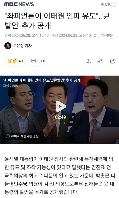The height and width of the screenshot is (198, 119).
Task: Tap the video thumbnail image
Action: [59, 110]
